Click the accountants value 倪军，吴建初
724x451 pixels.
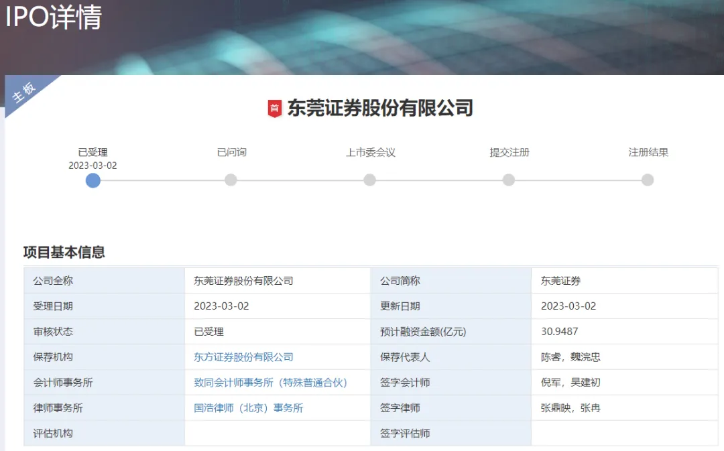(x=570, y=382)
